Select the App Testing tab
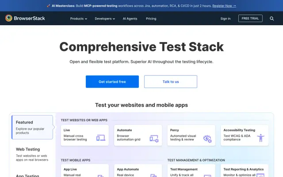The height and width of the screenshot is (177, 283). 27,176
